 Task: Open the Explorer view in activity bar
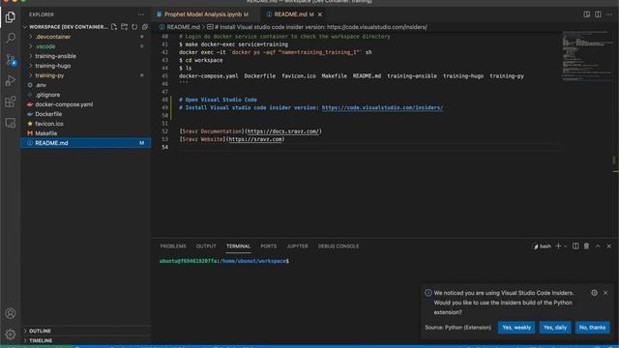(11, 17)
